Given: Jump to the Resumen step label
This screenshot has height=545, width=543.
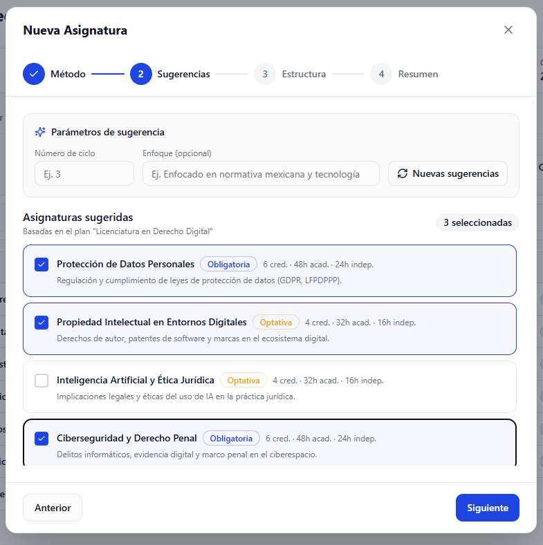Looking at the screenshot, I should pyautogui.click(x=418, y=74).
